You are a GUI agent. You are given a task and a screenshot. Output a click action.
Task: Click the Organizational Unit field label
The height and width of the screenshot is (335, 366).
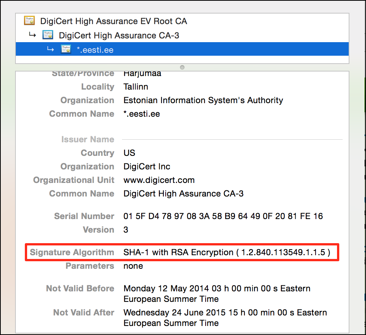pos(73,180)
